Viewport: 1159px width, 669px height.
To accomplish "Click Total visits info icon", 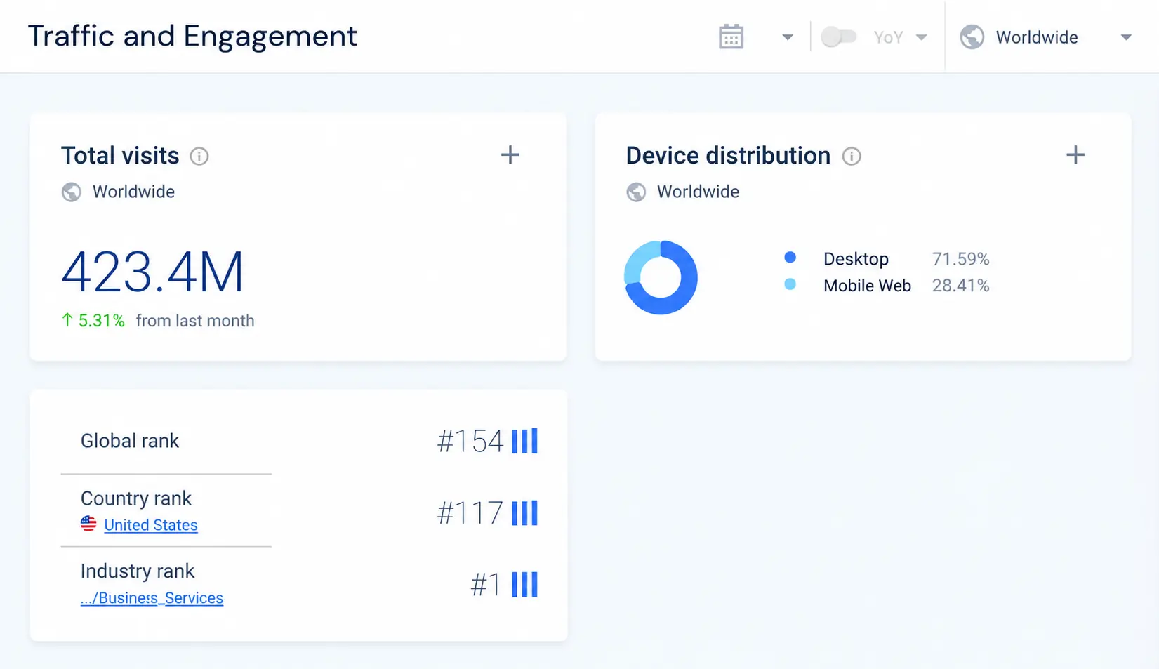I will [199, 156].
